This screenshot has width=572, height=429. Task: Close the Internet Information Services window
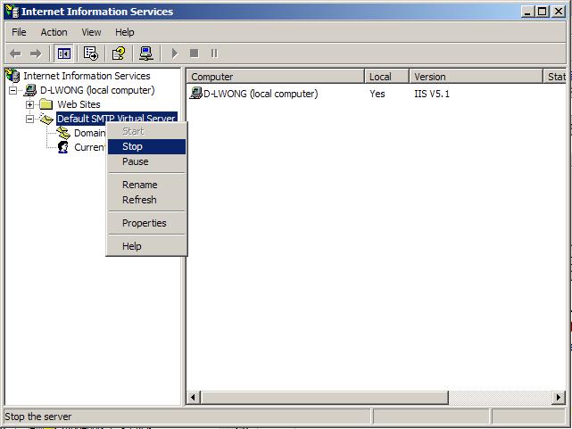click(x=559, y=12)
